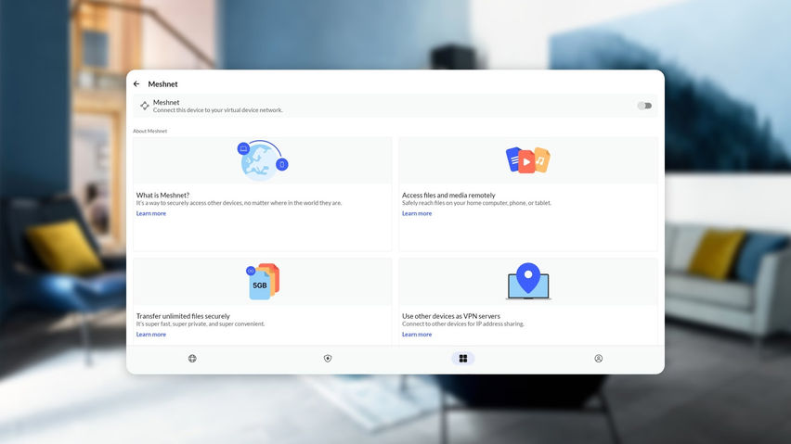Viewport: 791px width, 444px height.
Task: Click the globe with devices illustration
Action: [x=263, y=160]
